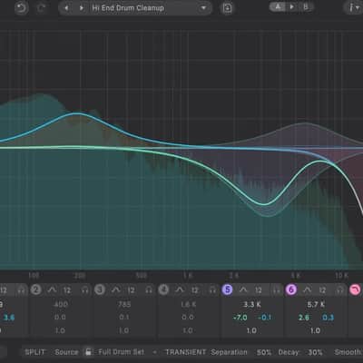Image resolution: width=363 pixels, height=363 pixels.
Task: Select band 6 frequency 5.7 K
Action: coord(316,305)
